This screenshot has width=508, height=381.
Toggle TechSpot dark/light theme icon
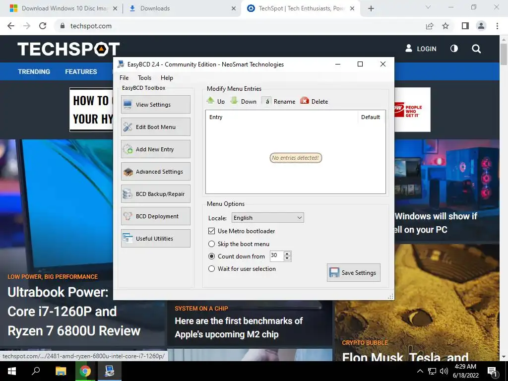click(x=454, y=49)
